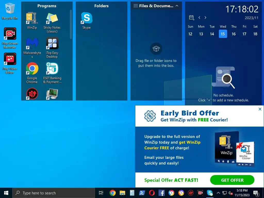264x198 pixels.
Task: Open the iTop Video Editor desktop shortcut
Action: tap(10, 63)
